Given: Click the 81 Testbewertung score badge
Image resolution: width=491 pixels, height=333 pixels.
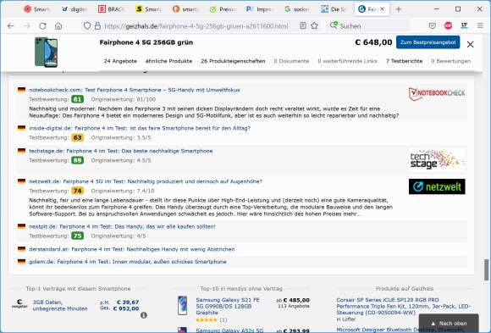Looking at the screenshot, I should pos(77,99).
